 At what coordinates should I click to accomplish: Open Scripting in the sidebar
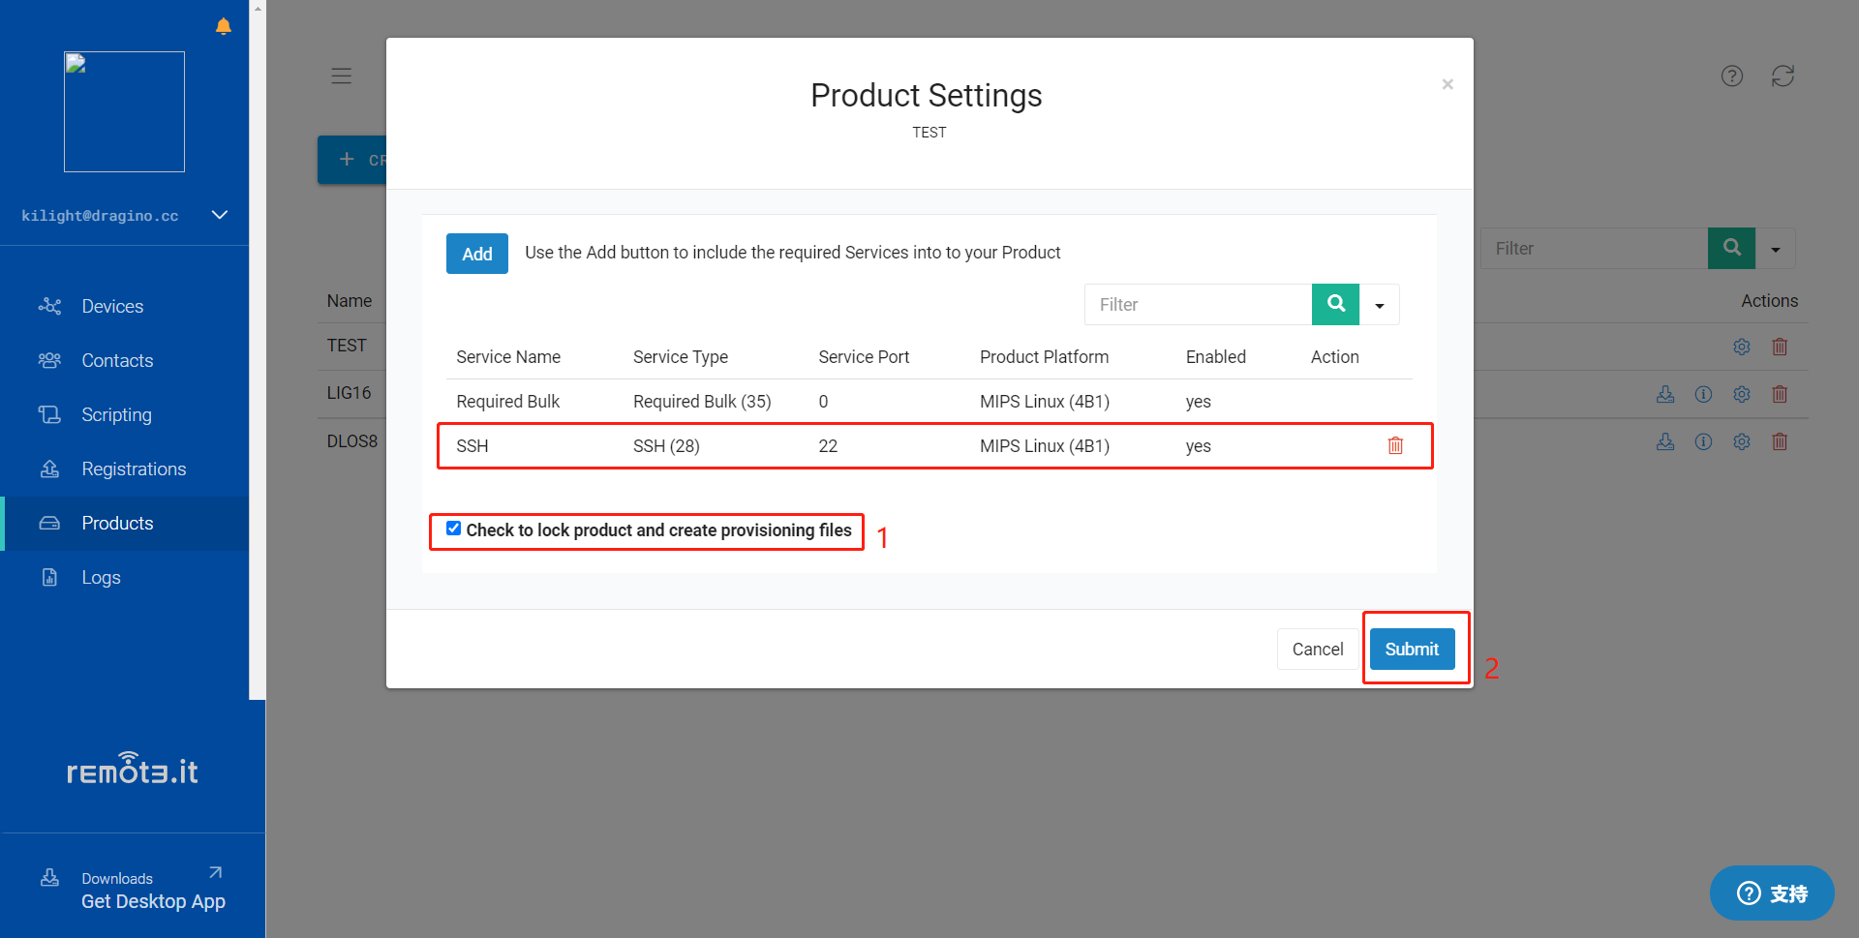click(116, 414)
